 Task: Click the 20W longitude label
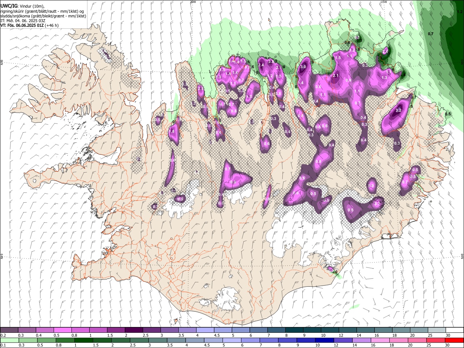click(x=193, y=2)
